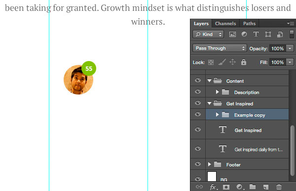Filter layers by adjustment layers icon
This screenshot has height=191, width=296.
(244, 34)
